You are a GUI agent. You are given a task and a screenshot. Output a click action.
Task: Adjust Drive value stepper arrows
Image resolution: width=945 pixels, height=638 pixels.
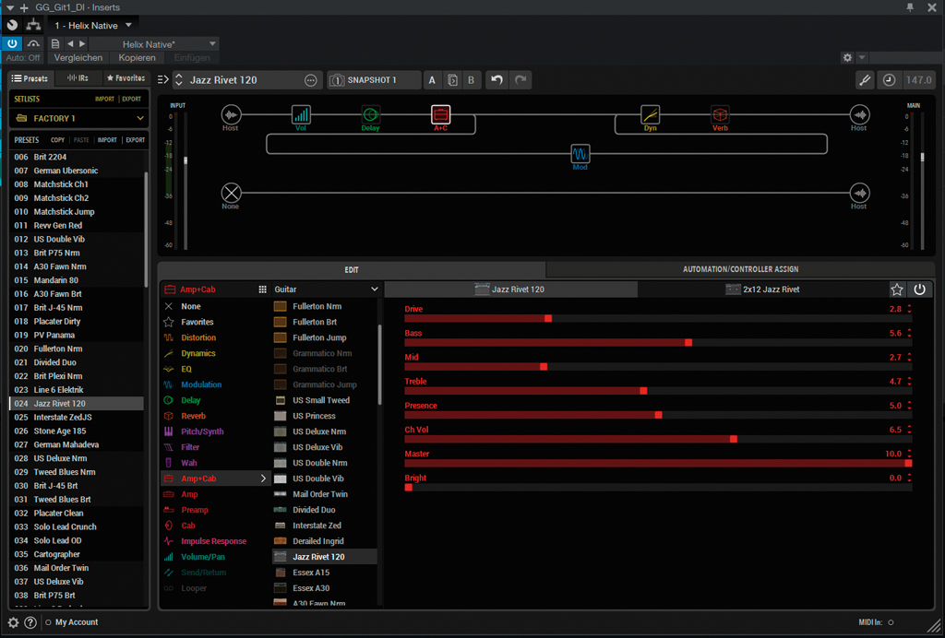point(909,309)
